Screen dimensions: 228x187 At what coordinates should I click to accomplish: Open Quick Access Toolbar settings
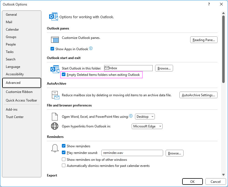22,100
